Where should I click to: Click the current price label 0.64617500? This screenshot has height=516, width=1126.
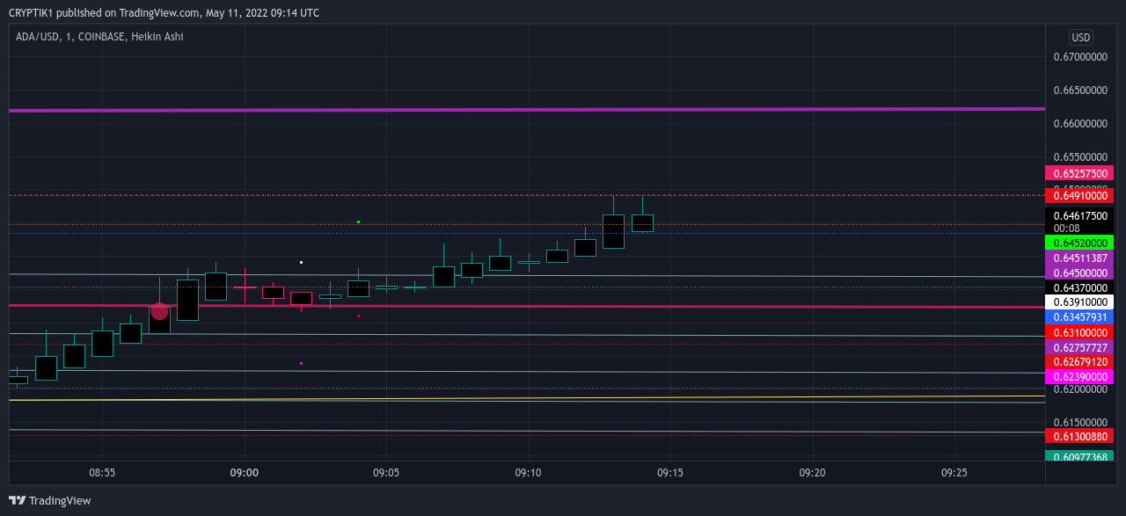[x=1079, y=215]
